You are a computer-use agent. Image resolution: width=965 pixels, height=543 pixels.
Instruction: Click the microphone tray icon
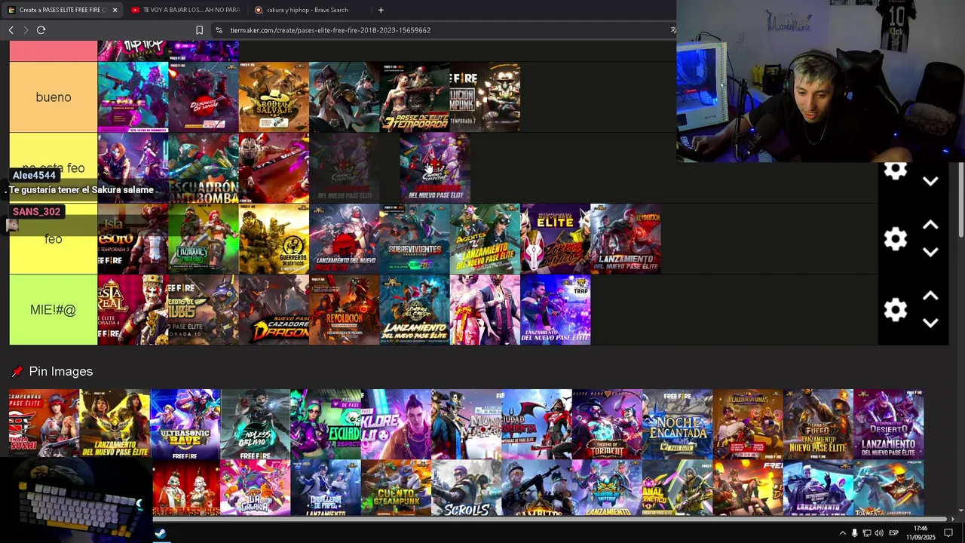coord(854,533)
